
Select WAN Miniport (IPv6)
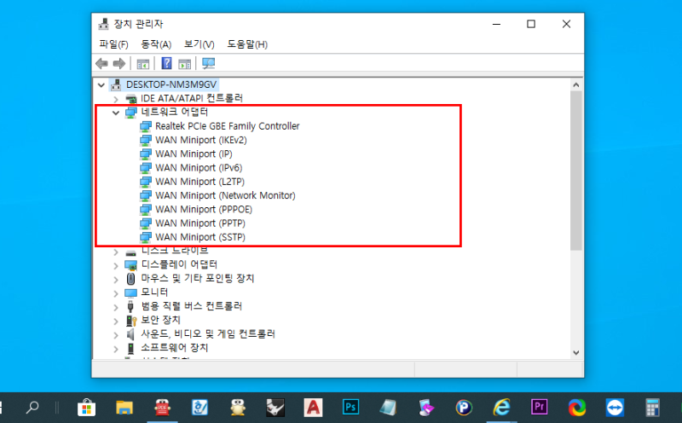point(199,168)
